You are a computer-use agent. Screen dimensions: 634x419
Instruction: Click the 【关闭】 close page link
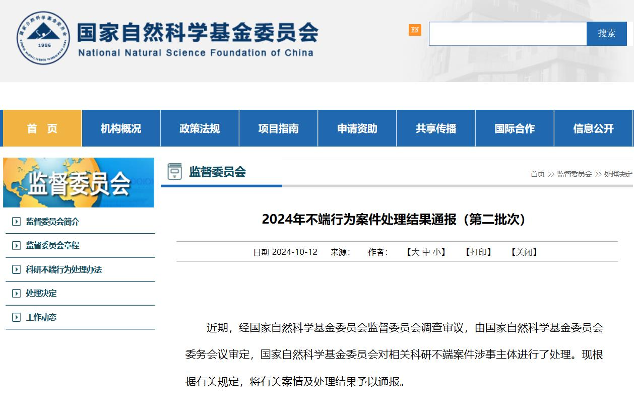pos(524,252)
